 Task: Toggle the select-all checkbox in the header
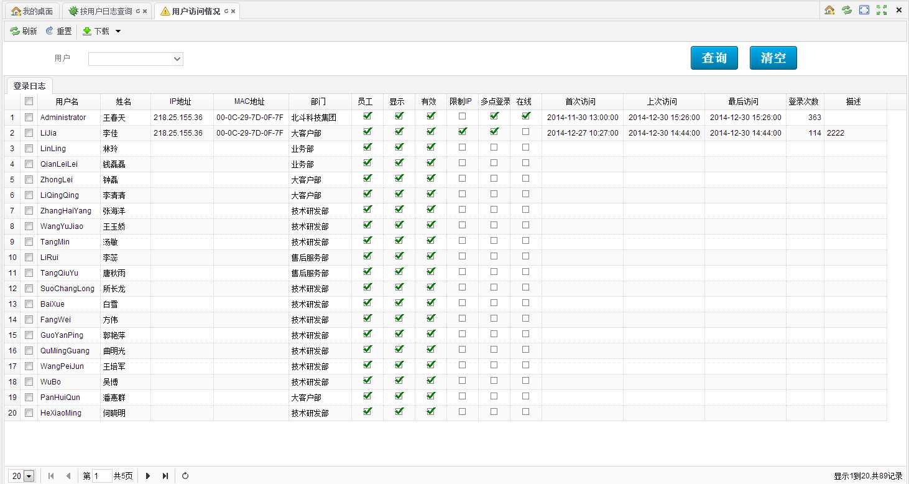pyautogui.click(x=29, y=101)
